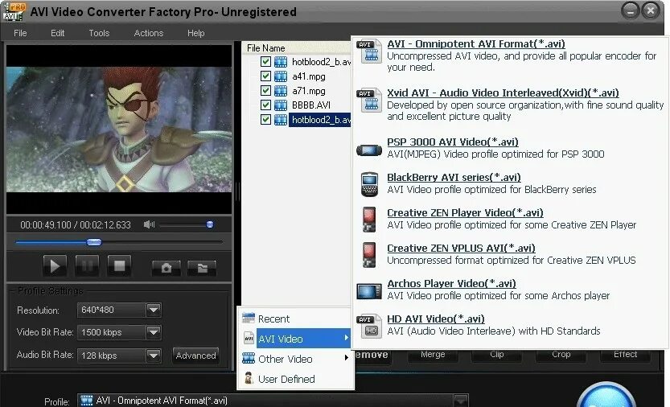Select the BBBB.AVI file name
This screenshot has height=407, width=670.
tap(311, 105)
